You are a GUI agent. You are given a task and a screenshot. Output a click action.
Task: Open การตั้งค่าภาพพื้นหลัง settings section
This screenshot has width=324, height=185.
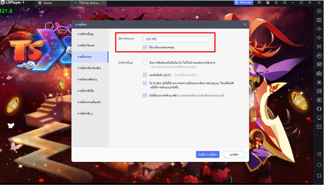point(90,102)
